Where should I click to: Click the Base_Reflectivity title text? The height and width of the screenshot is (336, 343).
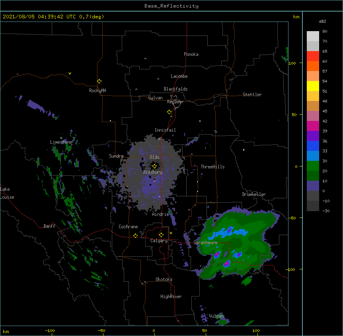point(171,6)
